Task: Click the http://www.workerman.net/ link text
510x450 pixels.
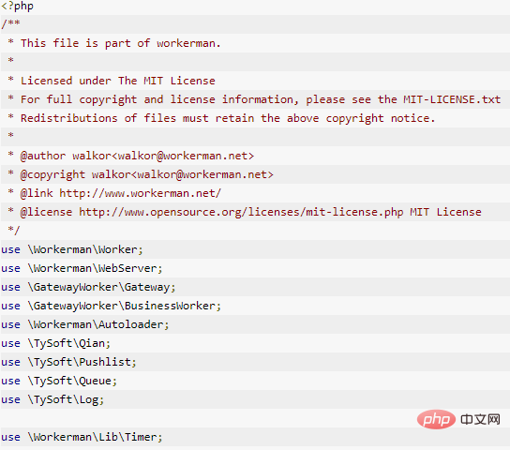Action: [141, 193]
